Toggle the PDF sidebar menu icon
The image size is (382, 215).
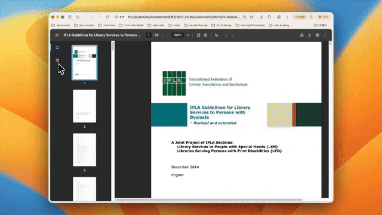point(57,35)
